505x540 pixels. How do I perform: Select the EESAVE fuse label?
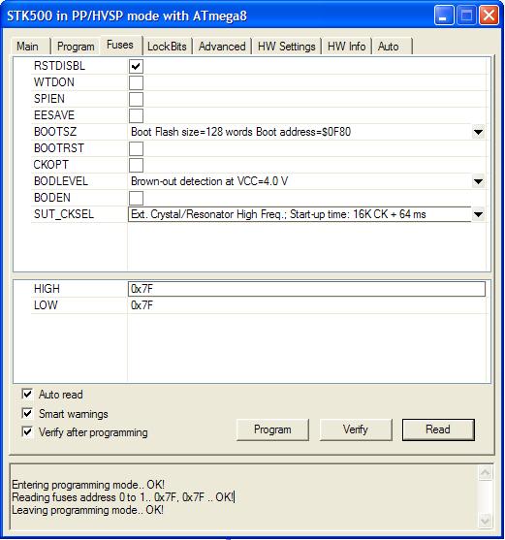click(x=54, y=115)
